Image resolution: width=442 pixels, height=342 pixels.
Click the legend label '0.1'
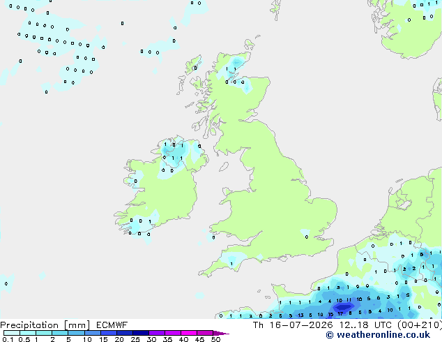(8, 339)
